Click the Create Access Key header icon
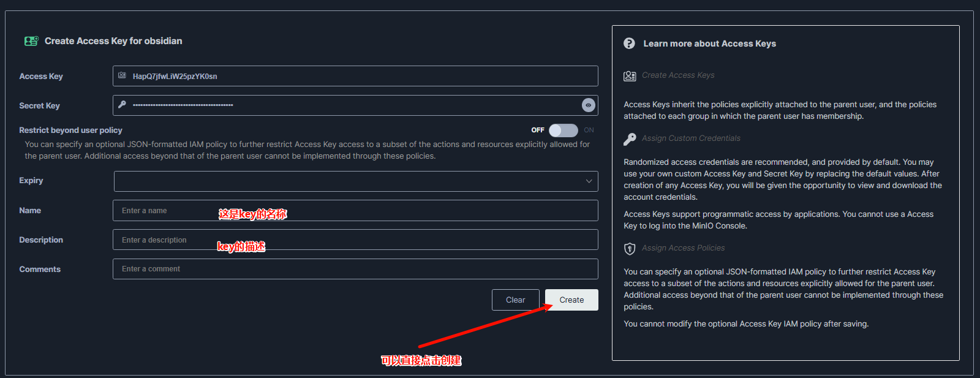This screenshot has height=378, width=980. pos(31,41)
